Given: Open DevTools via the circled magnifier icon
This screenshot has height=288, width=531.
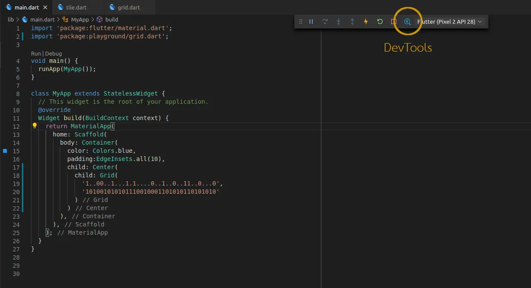Looking at the screenshot, I should (x=407, y=21).
